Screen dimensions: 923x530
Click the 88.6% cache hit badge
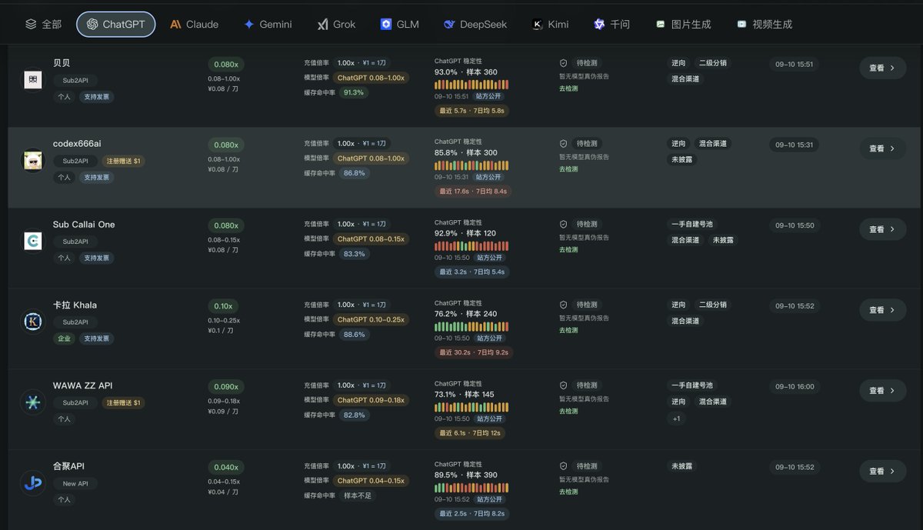click(354, 335)
